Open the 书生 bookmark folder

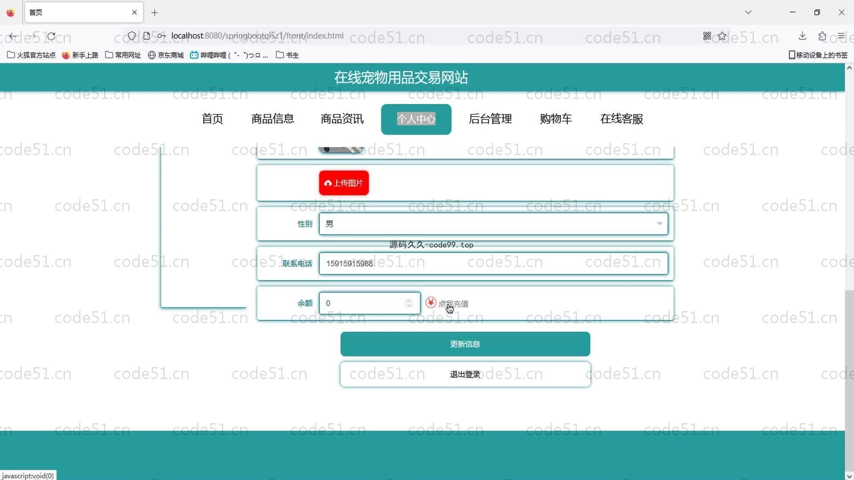(x=287, y=55)
